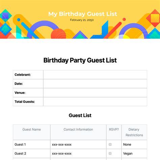Click the 'My Birthday Guest List' banner title
Screen dimensions: 160x160
pos(83,14)
